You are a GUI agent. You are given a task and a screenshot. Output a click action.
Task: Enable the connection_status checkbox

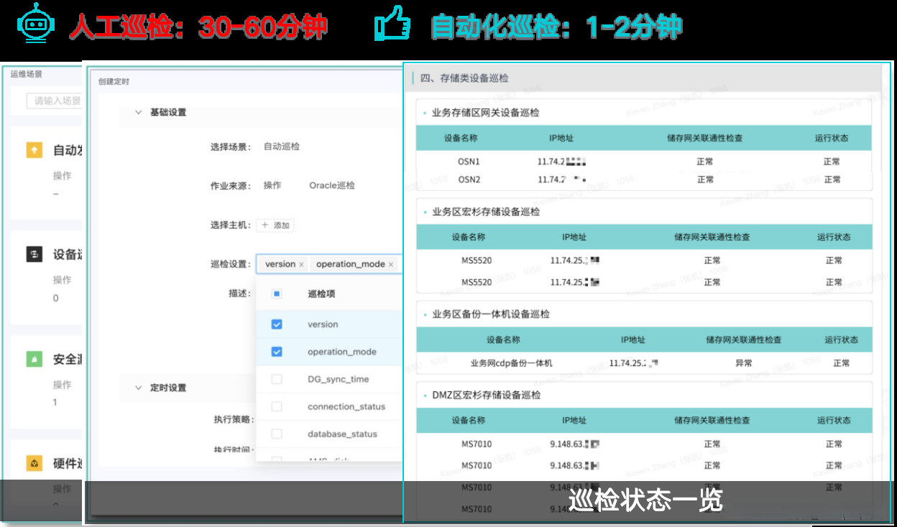pyautogui.click(x=277, y=406)
